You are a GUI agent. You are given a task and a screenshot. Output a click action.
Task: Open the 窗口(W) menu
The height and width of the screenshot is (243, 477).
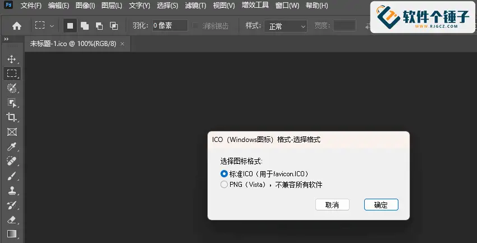click(x=287, y=6)
